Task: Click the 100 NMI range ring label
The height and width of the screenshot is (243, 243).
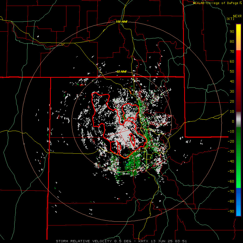Action: [122, 22]
